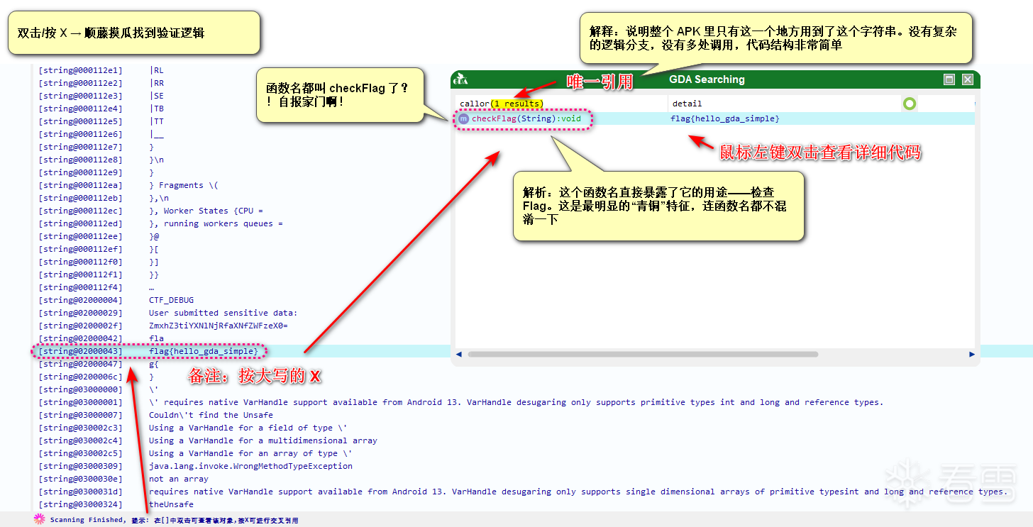Image resolution: width=1033 pixels, height=527 pixels.
Task: Select the '|RR' string value
Action: (156, 83)
